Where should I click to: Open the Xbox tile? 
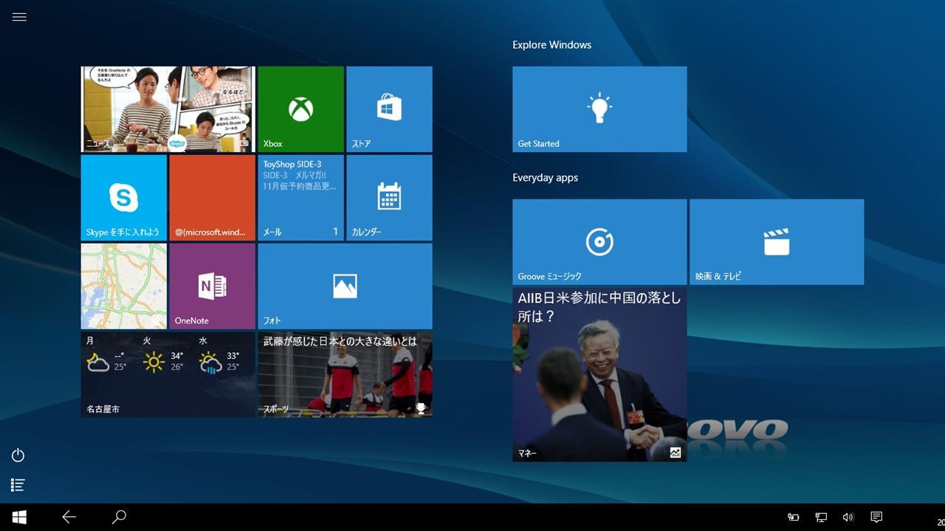tap(300, 109)
